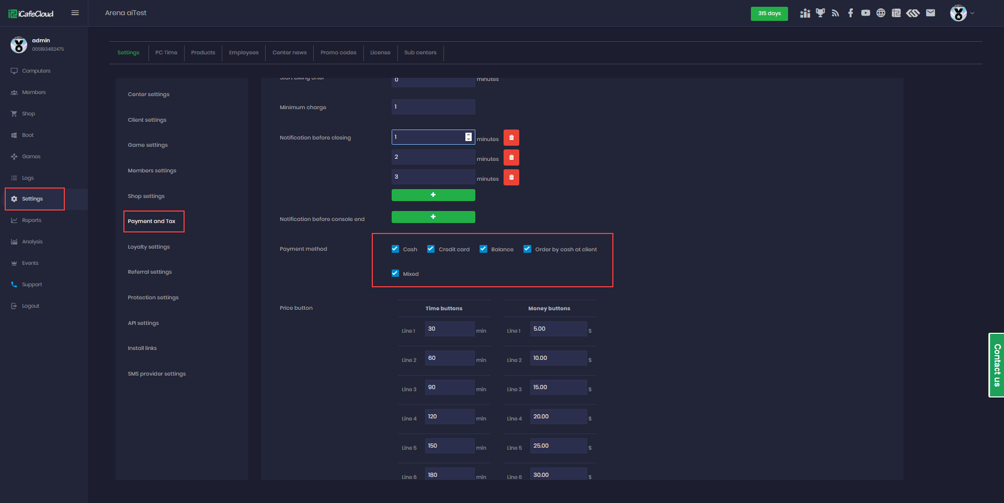The width and height of the screenshot is (1004, 503).
Task: Click the trophy icon in the top bar
Action: (820, 13)
